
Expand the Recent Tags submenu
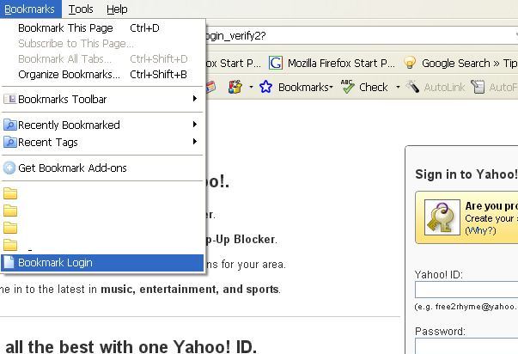click(102, 142)
